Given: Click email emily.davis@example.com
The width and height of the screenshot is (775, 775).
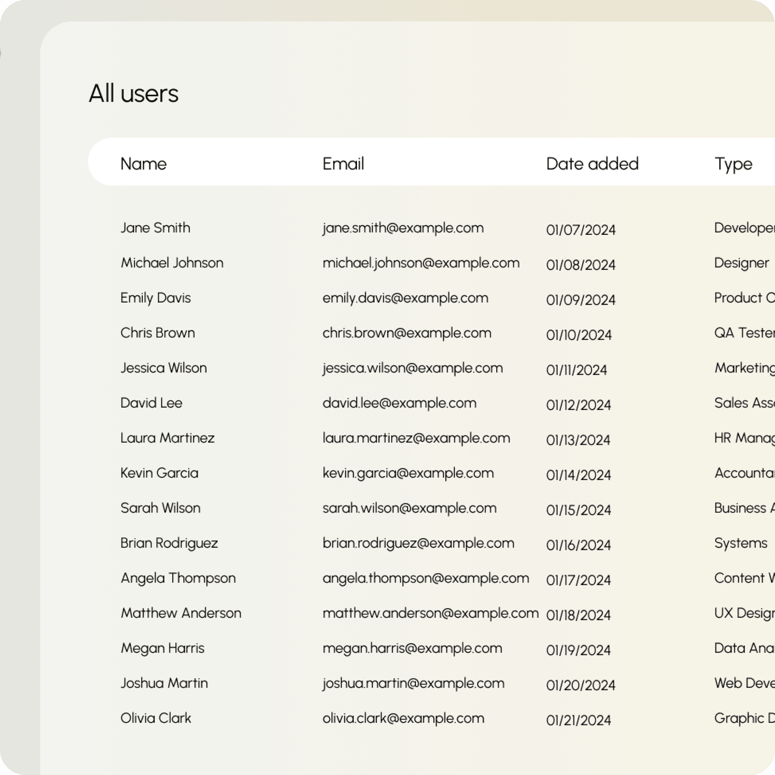Looking at the screenshot, I should (406, 298).
